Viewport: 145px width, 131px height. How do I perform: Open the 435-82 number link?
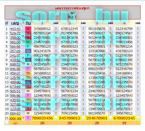15,100
